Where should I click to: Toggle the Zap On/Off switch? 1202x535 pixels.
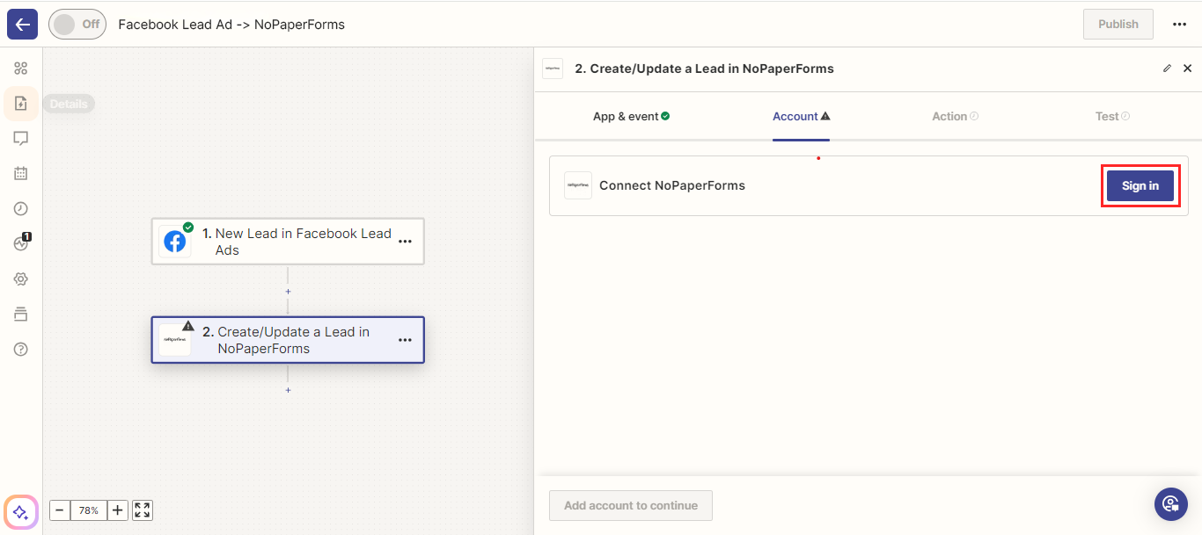pos(77,24)
